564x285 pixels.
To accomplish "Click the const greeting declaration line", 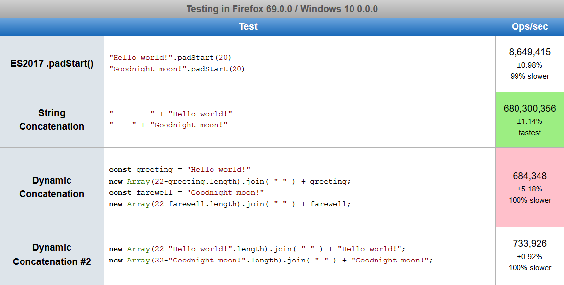I will pos(180,169).
